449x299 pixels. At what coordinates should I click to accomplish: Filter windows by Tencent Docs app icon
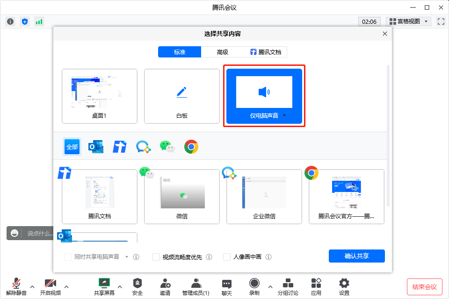click(119, 147)
